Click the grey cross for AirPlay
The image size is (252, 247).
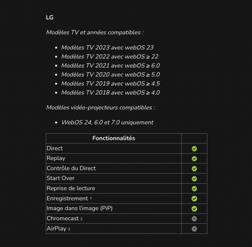pyautogui.click(x=194, y=229)
